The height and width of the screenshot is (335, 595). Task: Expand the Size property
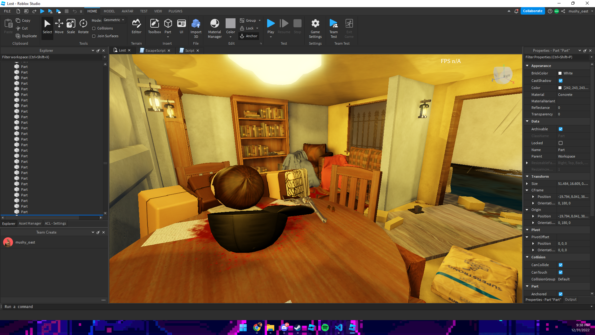[527, 184]
